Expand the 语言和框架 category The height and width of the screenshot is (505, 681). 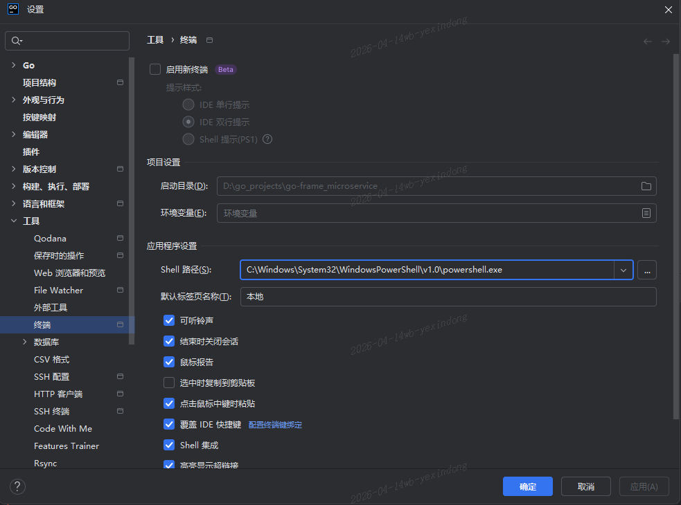[13, 203]
